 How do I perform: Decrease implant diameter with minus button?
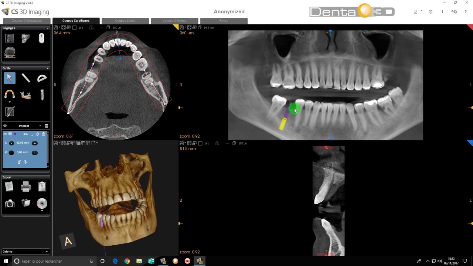point(11,153)
